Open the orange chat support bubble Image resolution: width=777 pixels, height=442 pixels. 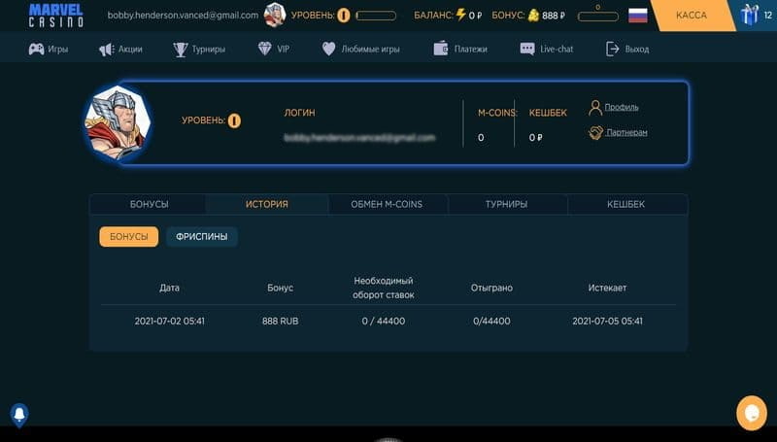pyautogui.click(x=751, y=413)
